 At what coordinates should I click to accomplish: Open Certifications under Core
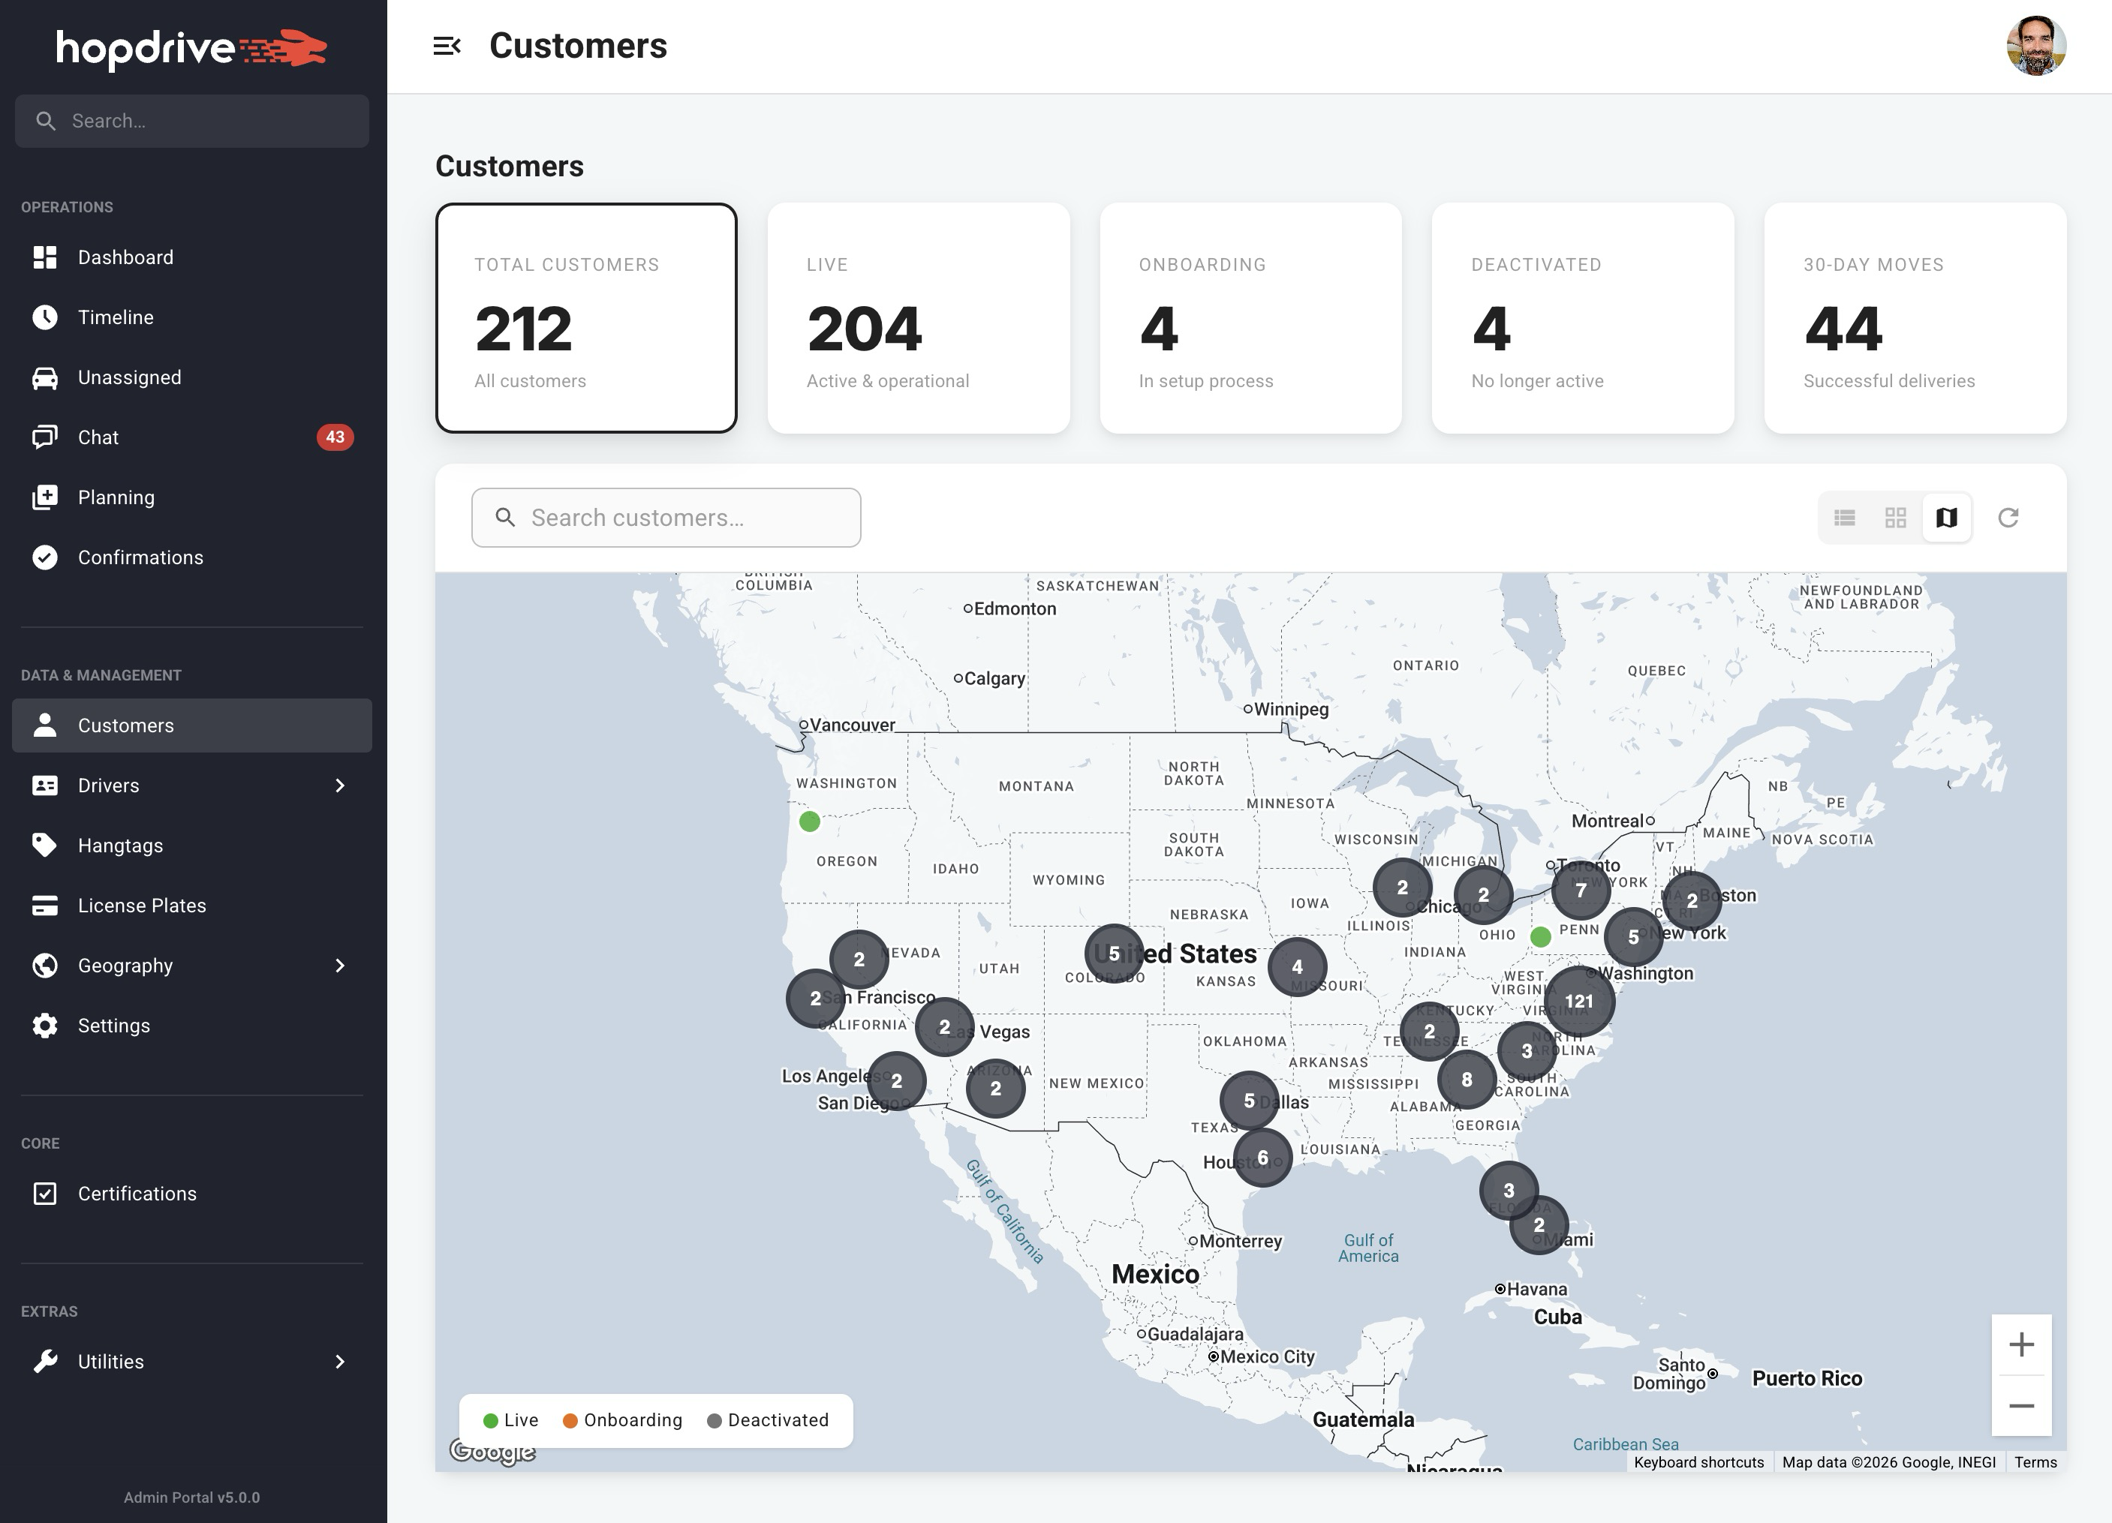click(136, 1194)
